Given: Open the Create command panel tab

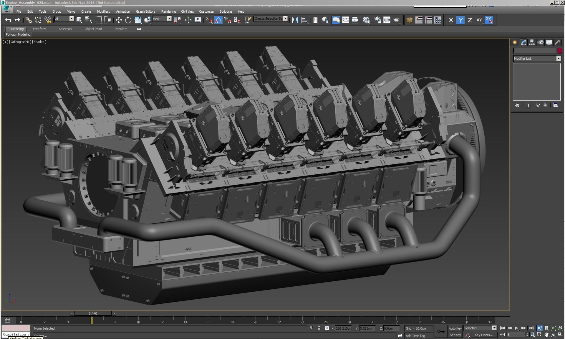Looking at the screenshot, I should coord(515,42).
